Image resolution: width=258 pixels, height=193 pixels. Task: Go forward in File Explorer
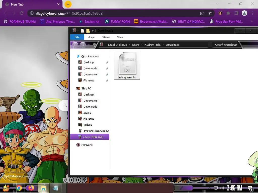coord(83,45)
